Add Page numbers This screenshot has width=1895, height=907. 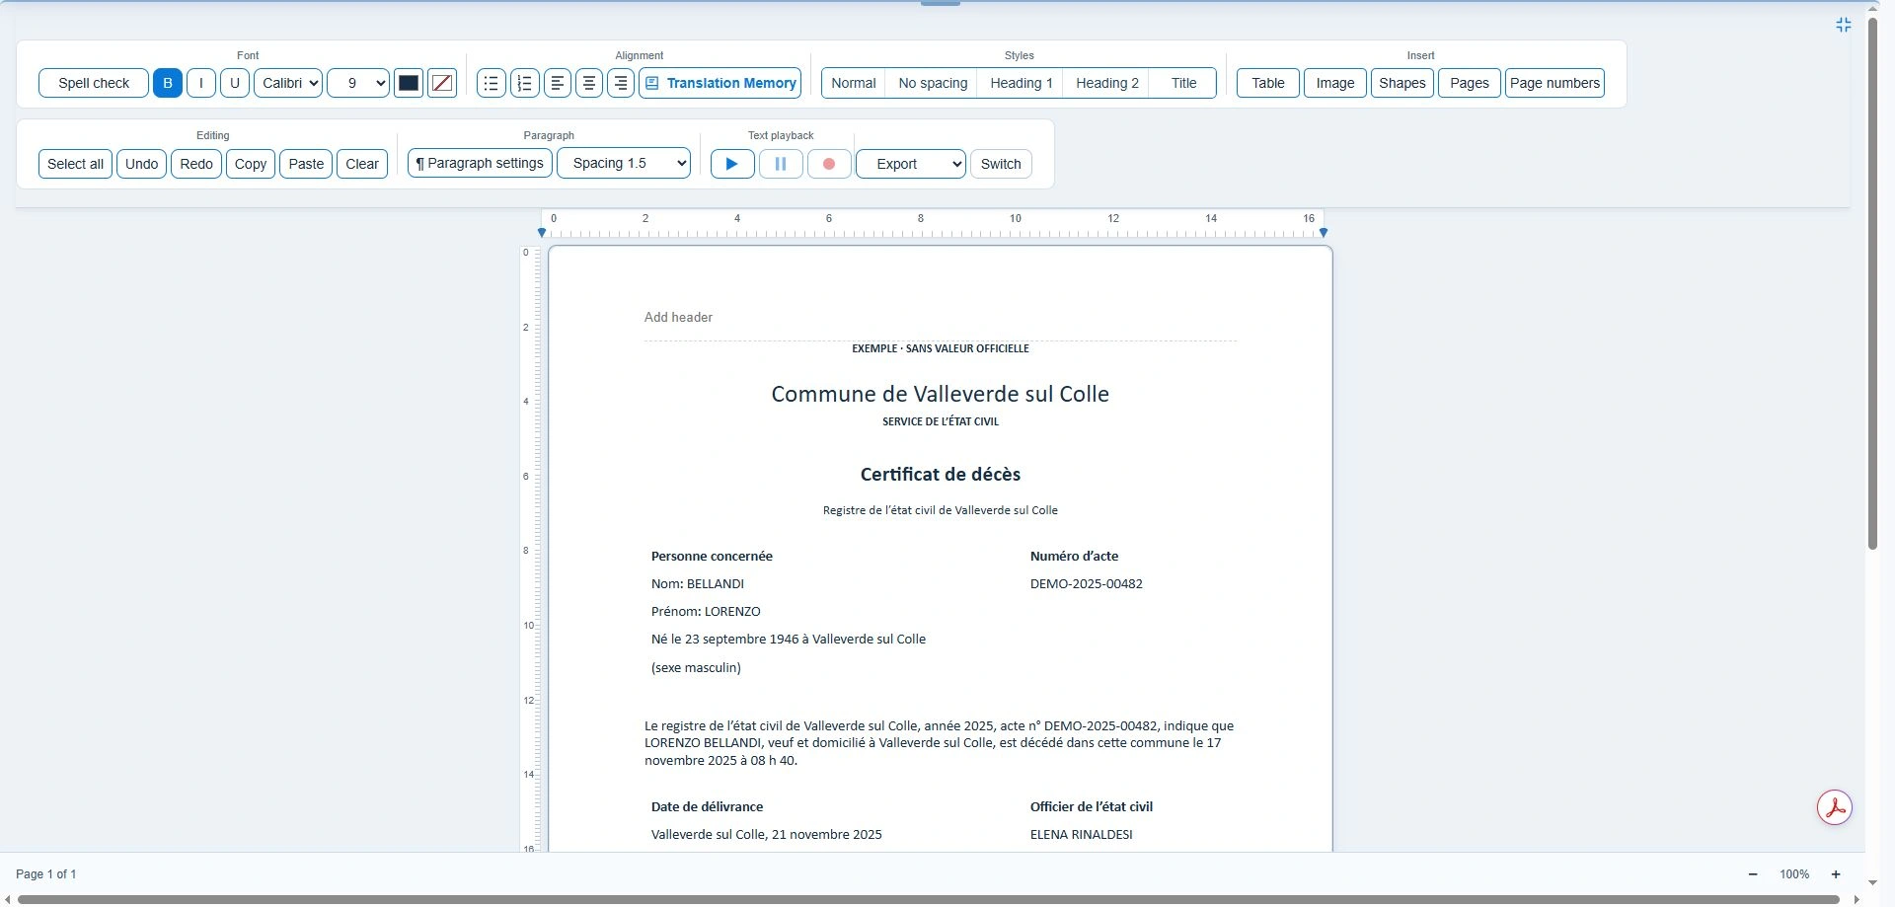pyautogui.click(x=1554, y=83)
